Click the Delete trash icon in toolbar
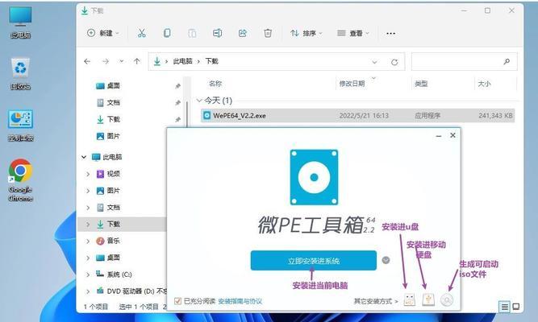This screenshot has height=322, width=538. click(x=268, y=33)
